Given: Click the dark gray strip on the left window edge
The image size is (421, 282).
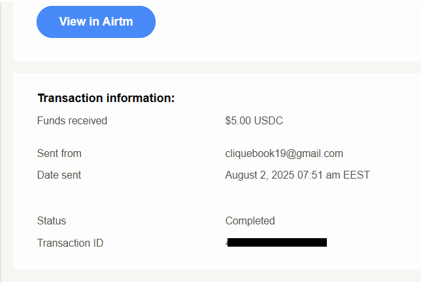Looking at the screenshot, I should tap(1, 141).
